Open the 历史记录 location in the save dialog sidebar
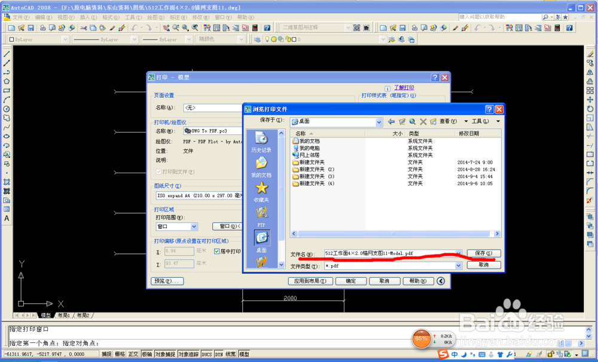The image size is (598, 362). (261, 142)
